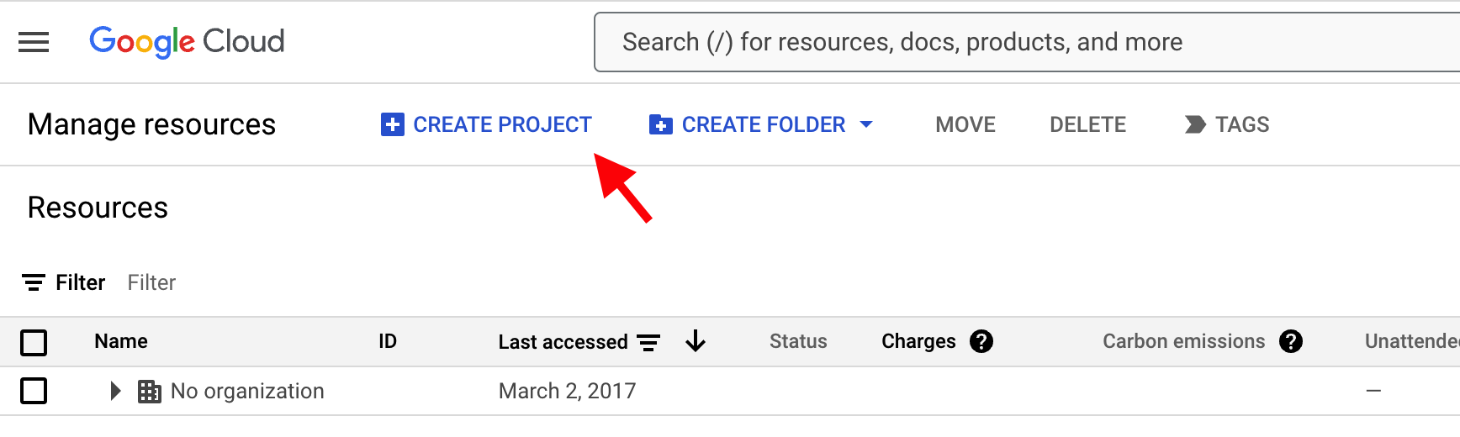Click the CREATE PROJECT button
The height and width of the screenshot is (437, 1460).
[x=486, y=124]
